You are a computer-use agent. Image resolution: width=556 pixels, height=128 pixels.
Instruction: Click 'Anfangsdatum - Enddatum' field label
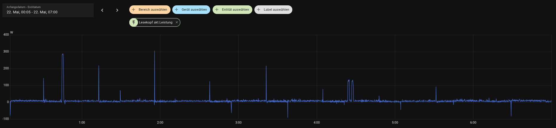[x=24, y=7]
